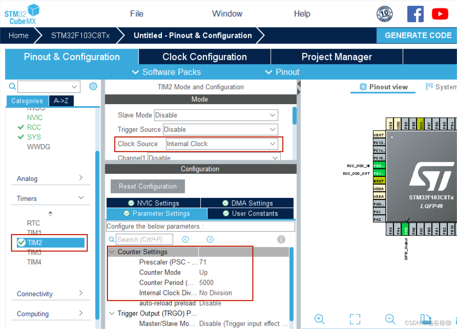457x329 pixels.
Task: Click the PD1 RCC_OSC_OUT pin
Action: (x=379, y=173)
